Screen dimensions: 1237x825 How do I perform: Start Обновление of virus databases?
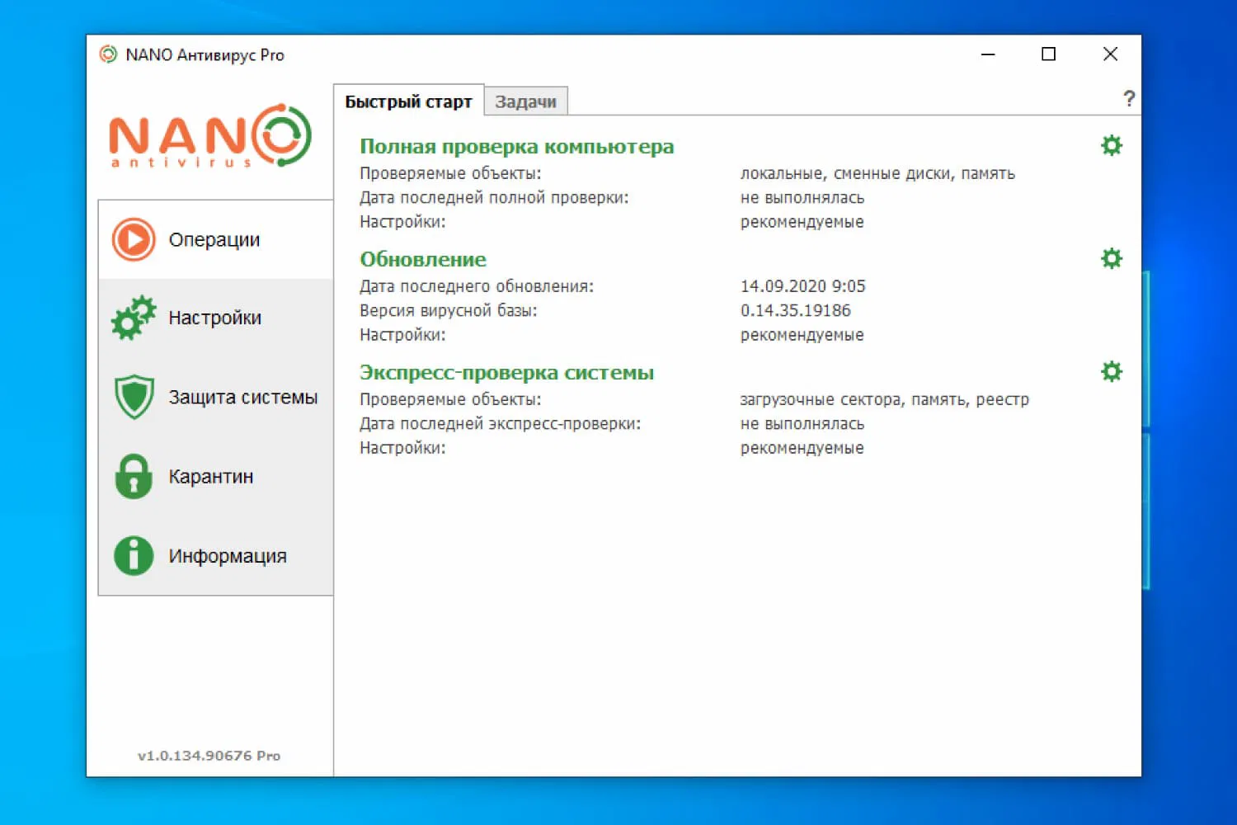click(x=422, y=258)
